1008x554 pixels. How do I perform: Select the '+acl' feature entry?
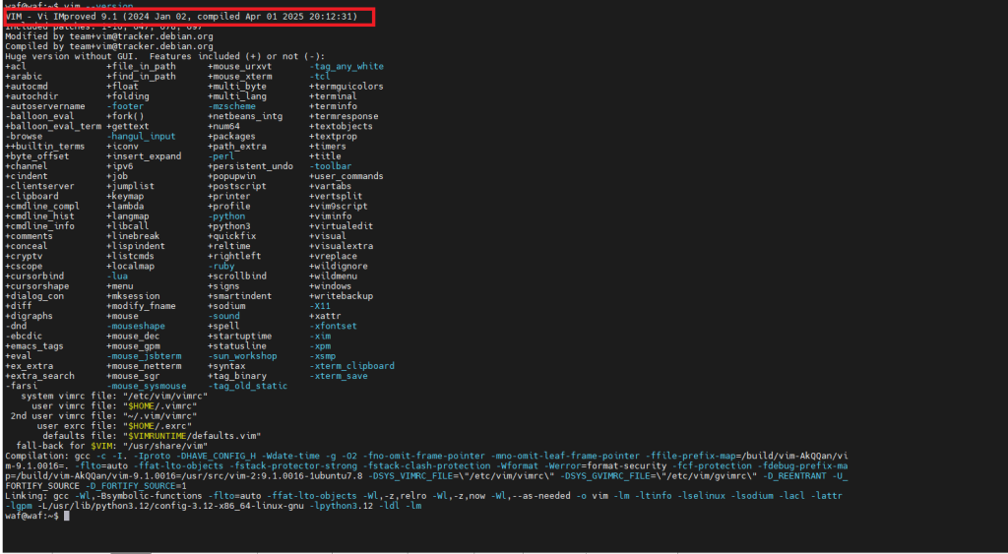pos(16,66)
